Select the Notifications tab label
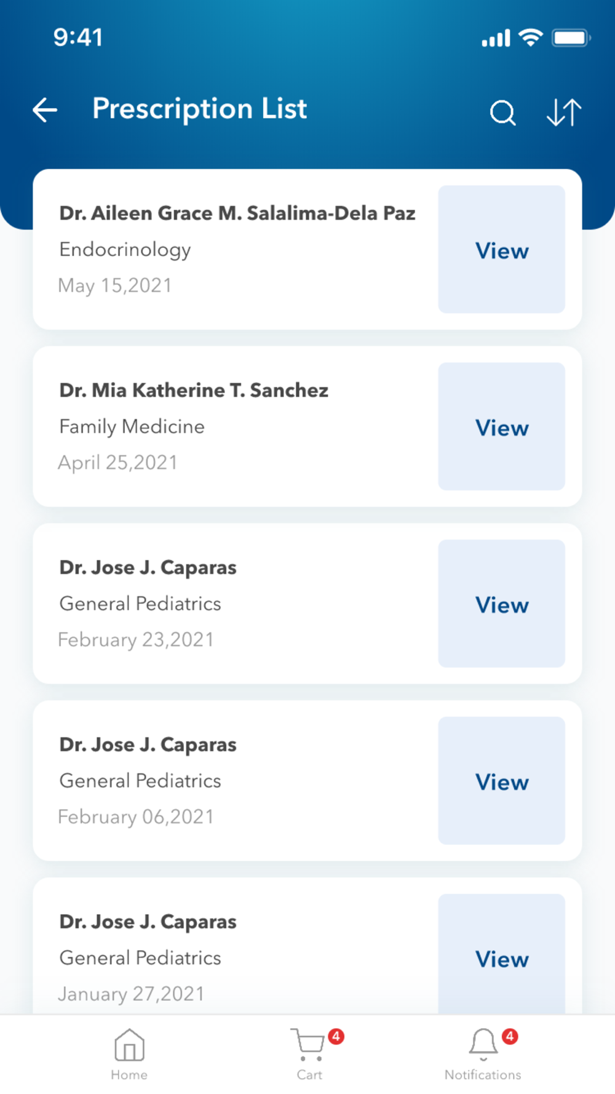The width and height of the screenshot is (615, 1094). tap(483, 1075)
